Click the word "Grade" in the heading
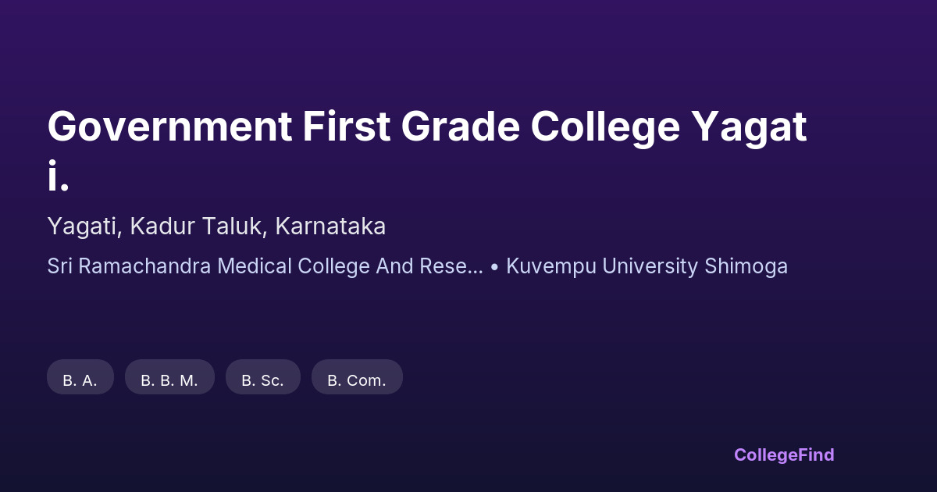937x492 pixels. point(461,127)
